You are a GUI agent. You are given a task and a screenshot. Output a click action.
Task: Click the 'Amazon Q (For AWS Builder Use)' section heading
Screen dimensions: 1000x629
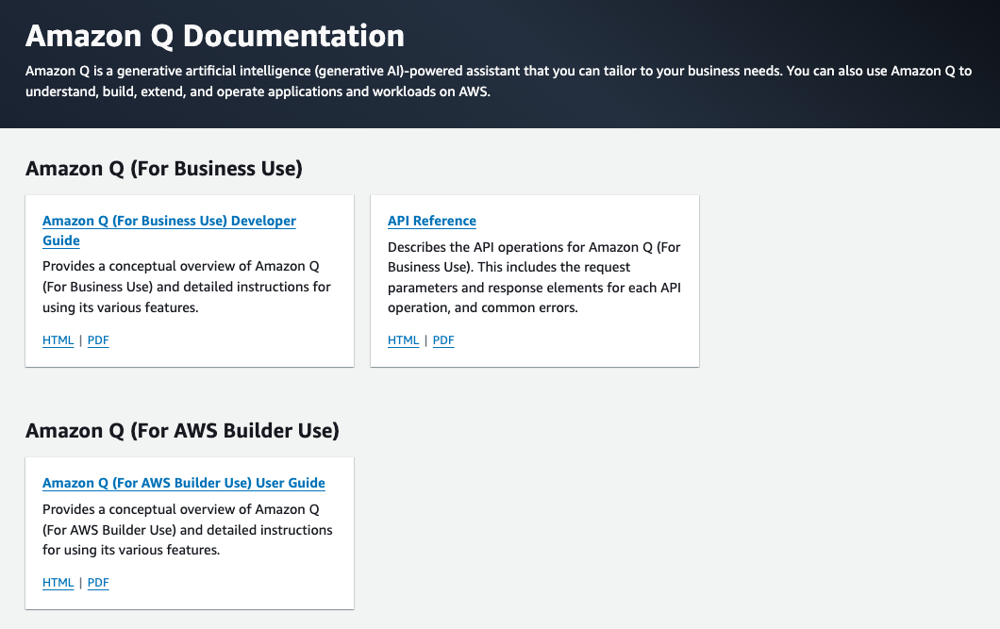pos(182,431)
